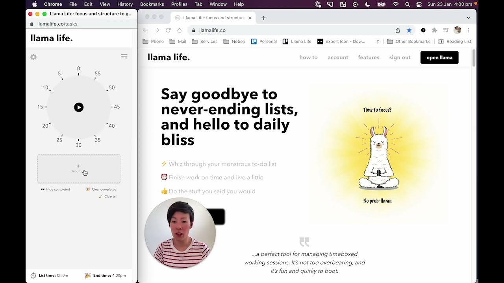Click the Do Not Disturb moon icon
This screenshot has width=504, height=283.
[x=367, y=4]
